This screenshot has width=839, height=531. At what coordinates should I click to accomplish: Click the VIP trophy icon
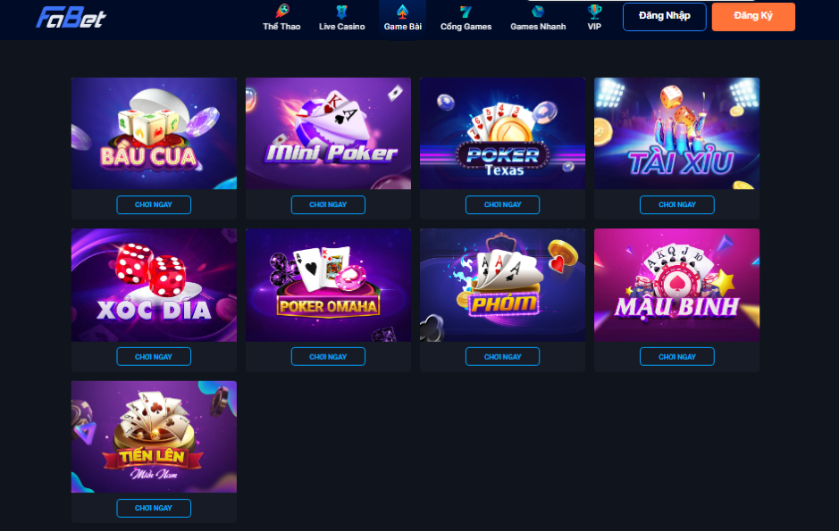pos(594,12)
